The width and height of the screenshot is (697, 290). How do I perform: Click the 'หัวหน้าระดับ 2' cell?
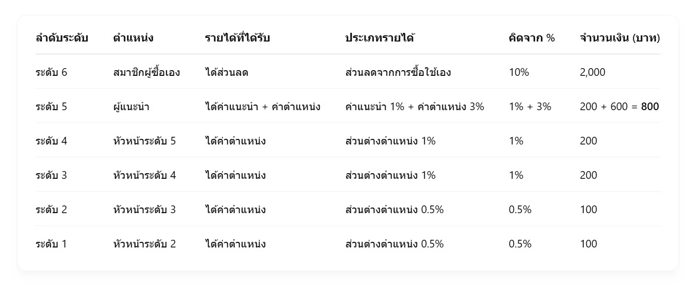click(144, 244)
